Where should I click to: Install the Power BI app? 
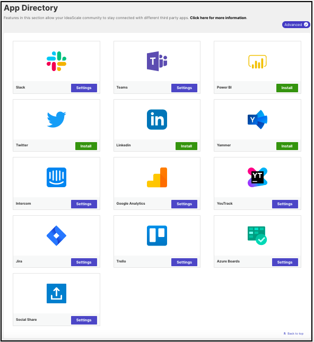click(287, 88)
